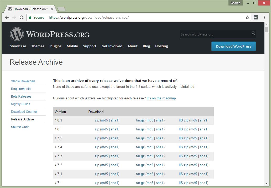Download the 4.8 tar.gz file
This screenshot has width=271, height=188.
(140, 129)
